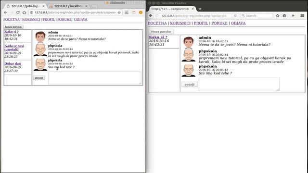Screen dimensions: 308x173
Task: Click the posalji button in Firefox window
Action: pyautogui.click(x=189, y=85)
